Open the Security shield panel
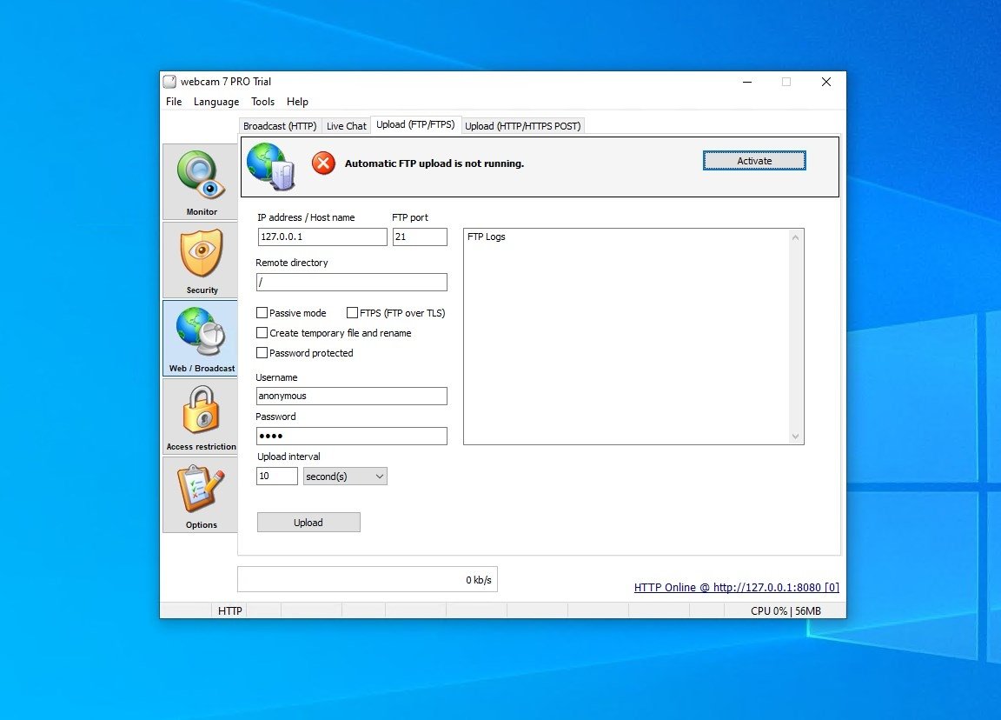This screenshot has width=1001, height=720. click(201, 260)
